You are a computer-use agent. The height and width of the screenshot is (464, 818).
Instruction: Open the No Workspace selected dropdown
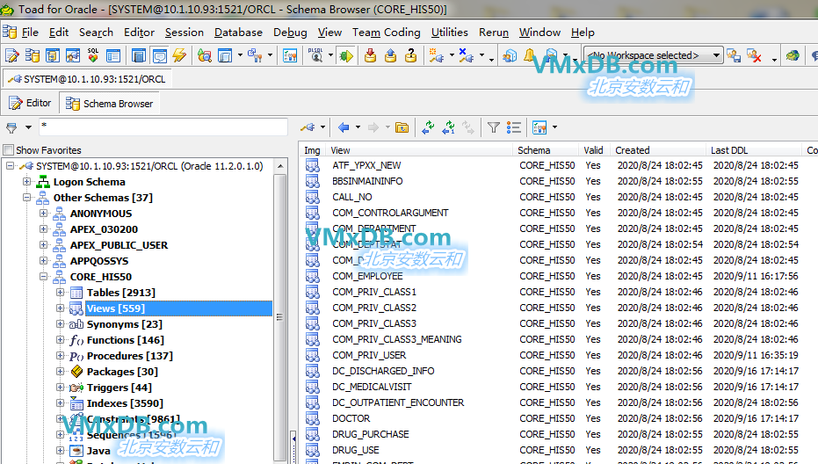pyautogui.click(x=654, y=55)
